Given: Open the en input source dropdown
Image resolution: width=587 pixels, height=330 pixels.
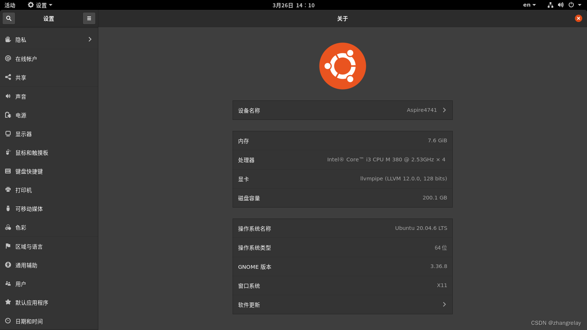Looking at the screenshot, I should (529, 5).
